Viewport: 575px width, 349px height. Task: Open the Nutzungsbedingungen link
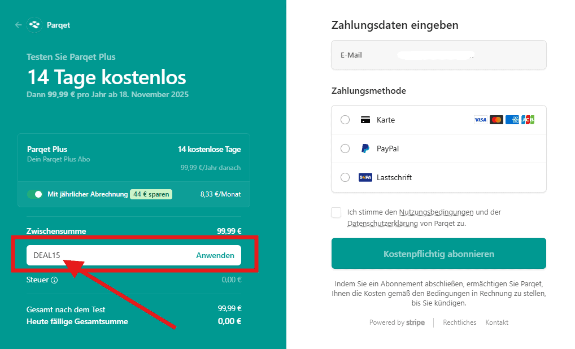pos(436,212)
